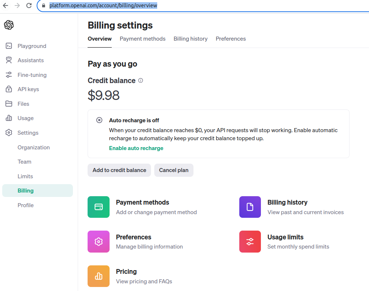The image size is (369, 291).
Task: Click the red Usage limits sliders icon
Action: (x=250, y=242)
